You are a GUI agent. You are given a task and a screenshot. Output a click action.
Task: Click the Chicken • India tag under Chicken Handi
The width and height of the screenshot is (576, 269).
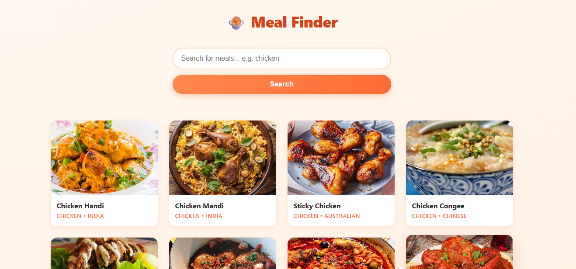[x=80, y=216]
